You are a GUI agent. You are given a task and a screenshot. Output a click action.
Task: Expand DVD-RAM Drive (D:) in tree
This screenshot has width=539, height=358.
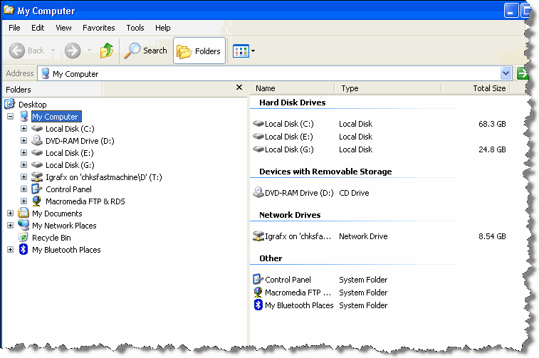pos(23,140)
